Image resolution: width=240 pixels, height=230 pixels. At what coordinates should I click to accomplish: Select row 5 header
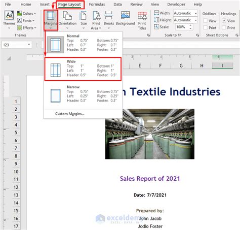pyautogui.click(x=16, y=133)
